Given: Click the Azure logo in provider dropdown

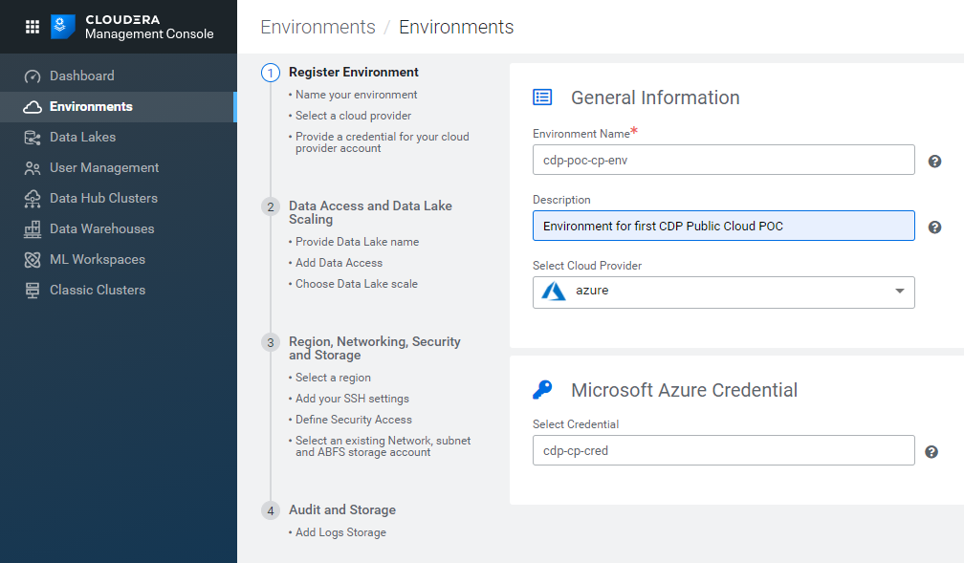Looking at the screenshot, I should 554,291.
